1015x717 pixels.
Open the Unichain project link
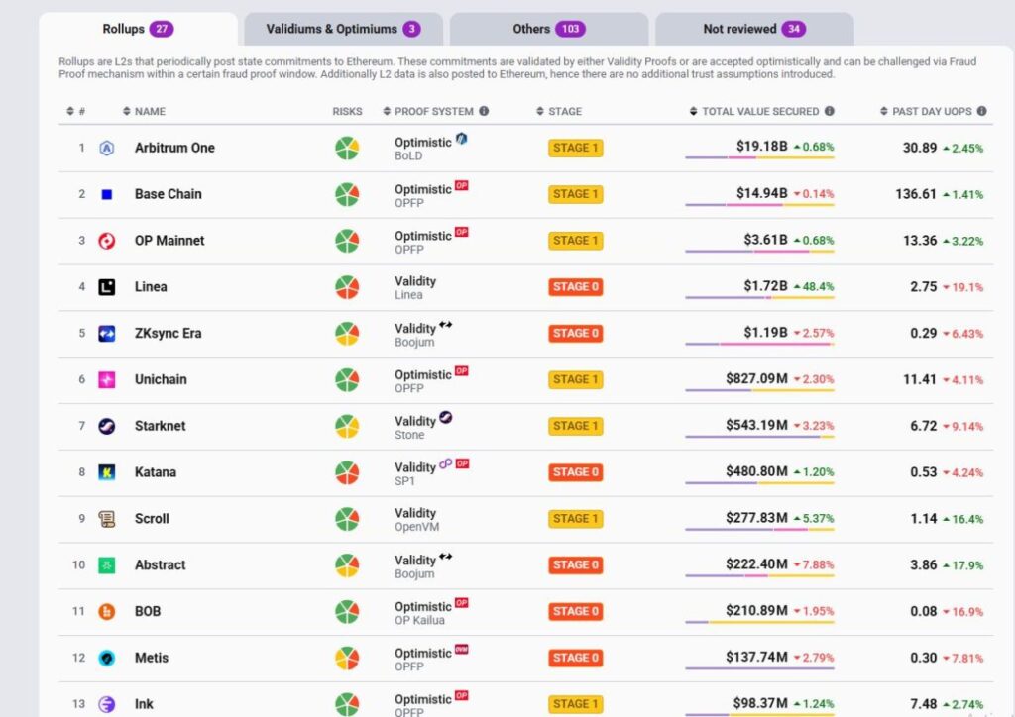click(161, 379)
